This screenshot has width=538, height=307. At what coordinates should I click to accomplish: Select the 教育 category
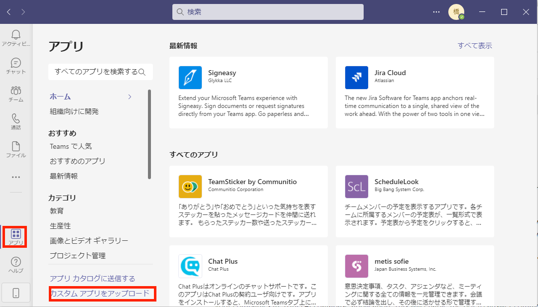tap(57, 211)
